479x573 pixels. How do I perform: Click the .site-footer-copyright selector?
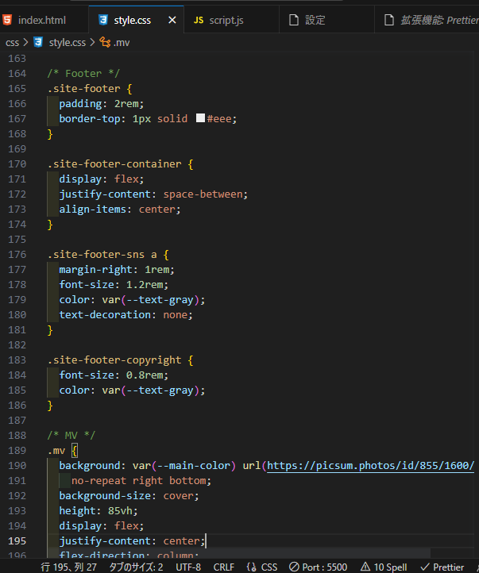click(x=114, y=360)
